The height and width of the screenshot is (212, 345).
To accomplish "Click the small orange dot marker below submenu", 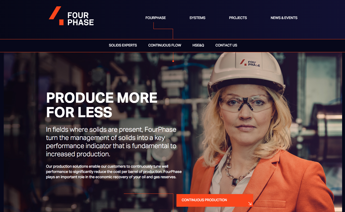I will [173, 61].
